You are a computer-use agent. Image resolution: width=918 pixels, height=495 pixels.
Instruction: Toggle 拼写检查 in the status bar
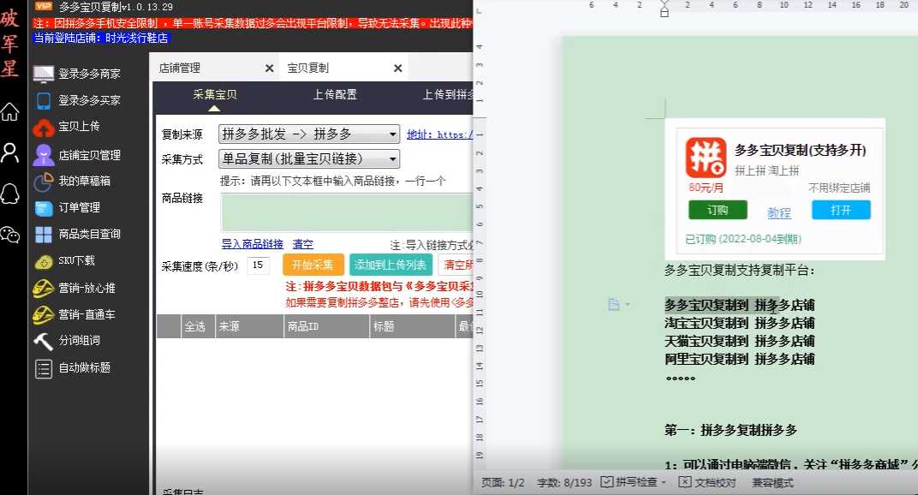[x=629, y=482]
